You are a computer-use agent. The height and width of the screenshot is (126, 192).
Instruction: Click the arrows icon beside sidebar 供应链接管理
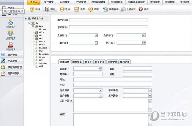pyautogui.click(x=3, y=67)
